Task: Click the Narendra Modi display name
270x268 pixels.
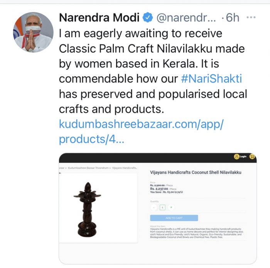Action: point(99,17)
